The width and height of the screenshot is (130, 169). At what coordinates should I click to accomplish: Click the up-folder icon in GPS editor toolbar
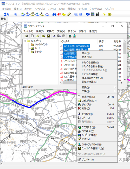click(x=26, y=36)
